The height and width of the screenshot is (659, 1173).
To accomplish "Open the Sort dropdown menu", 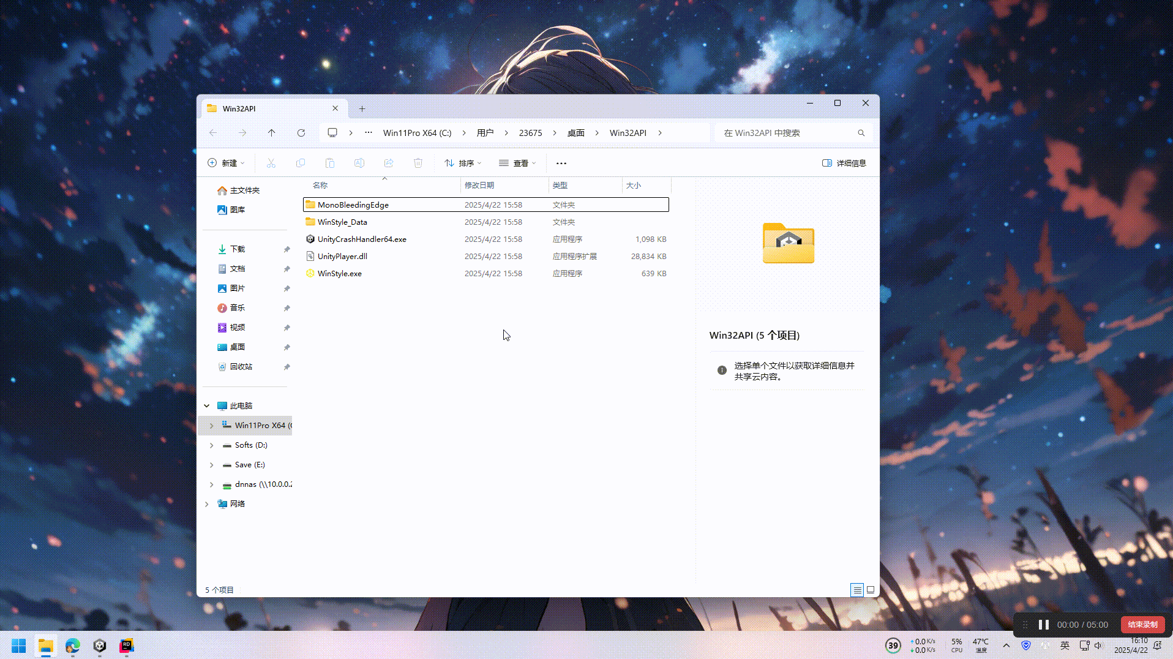I will 463,163.
